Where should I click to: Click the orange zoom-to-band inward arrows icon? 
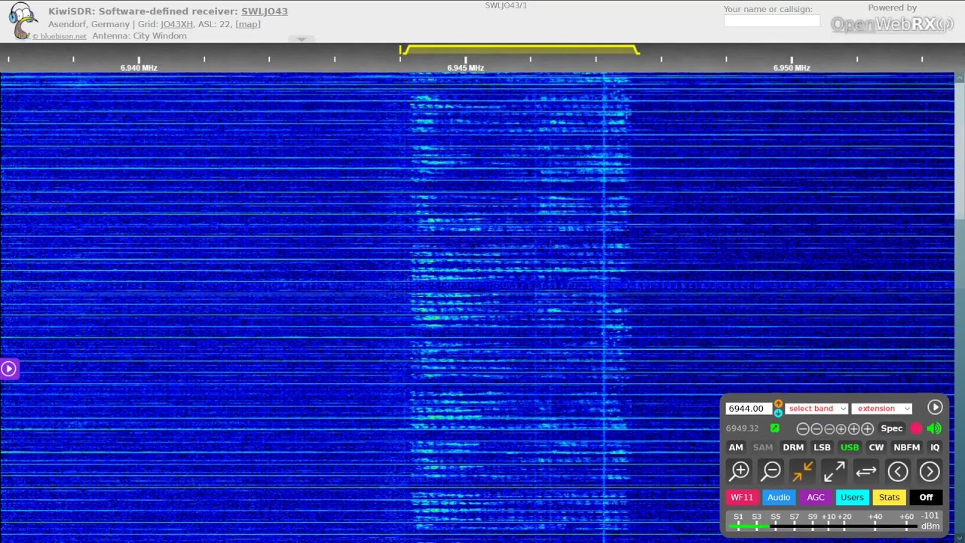tap(802, 471)
